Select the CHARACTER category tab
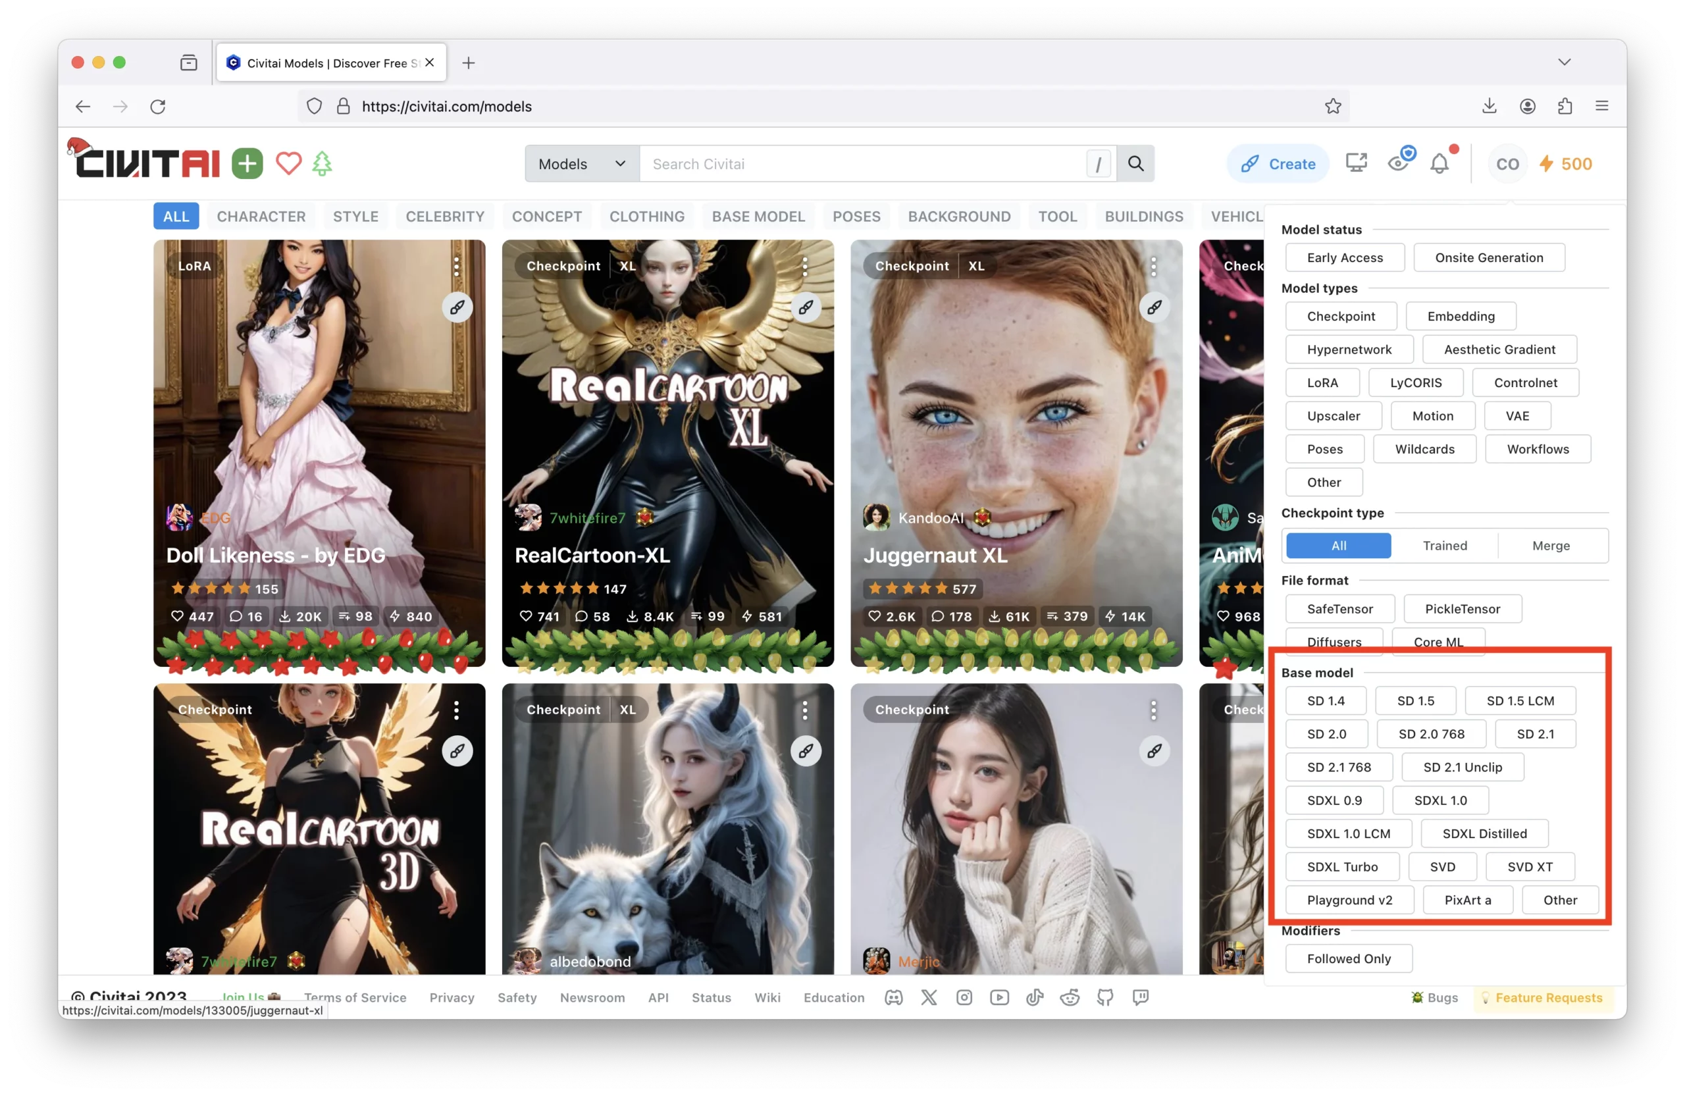 click(x=261, y=217)
